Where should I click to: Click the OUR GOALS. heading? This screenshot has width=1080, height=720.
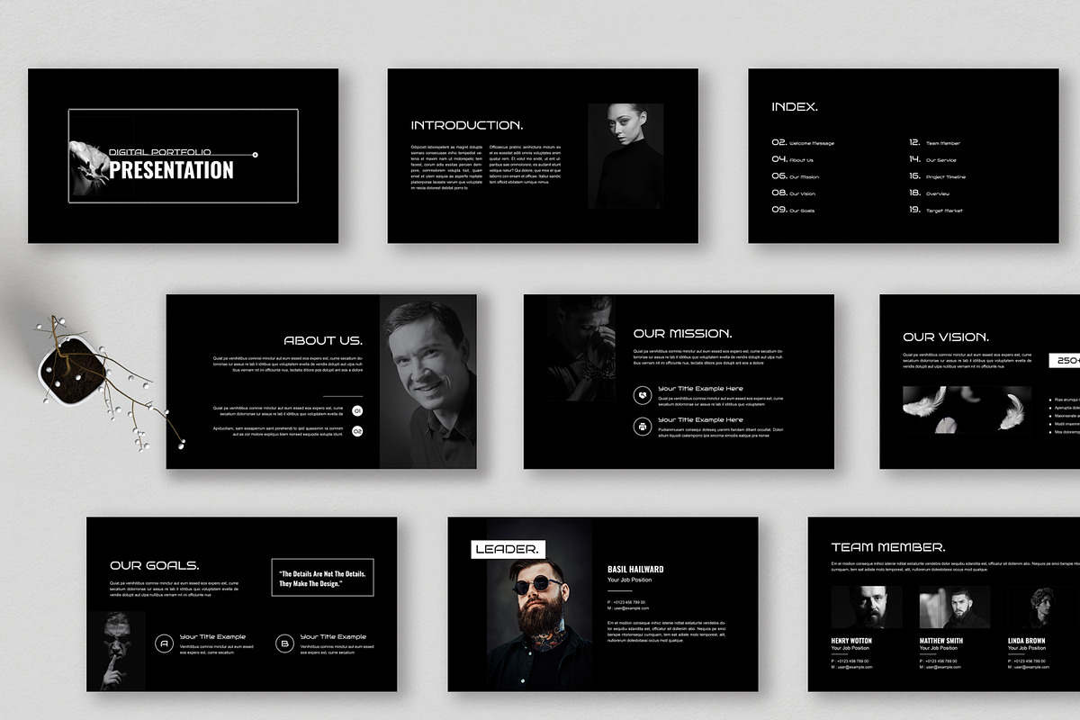(x=154, y=566)
